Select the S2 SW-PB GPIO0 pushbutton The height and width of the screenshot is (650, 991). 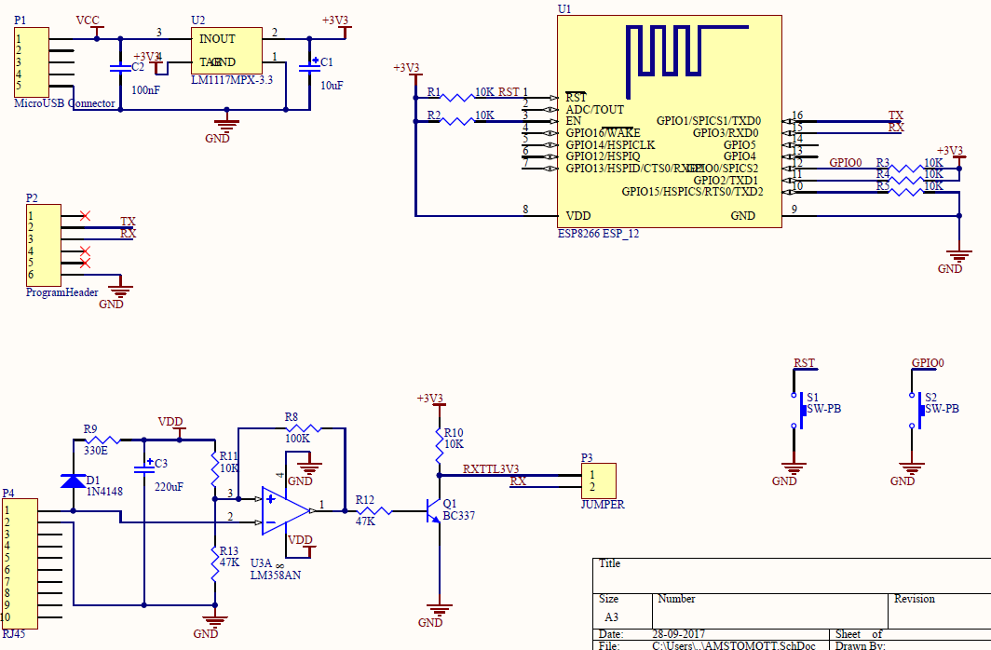click(917, 408)
